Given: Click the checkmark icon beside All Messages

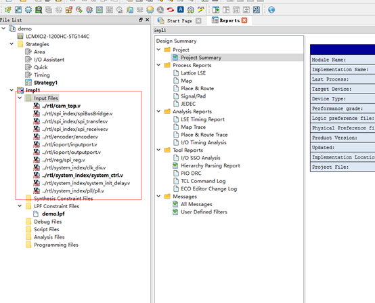Looking at the screenshot, I should (x=175, y=204).
